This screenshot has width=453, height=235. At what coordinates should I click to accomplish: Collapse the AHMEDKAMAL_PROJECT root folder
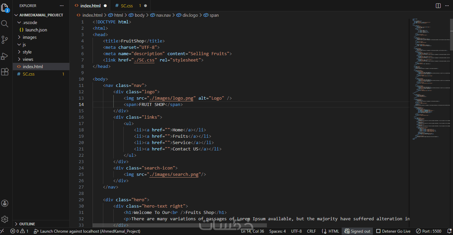click(41, 15)
